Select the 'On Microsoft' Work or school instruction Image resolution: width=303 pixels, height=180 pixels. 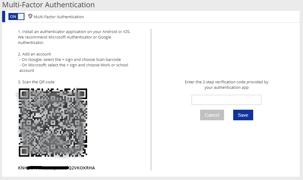73,68
